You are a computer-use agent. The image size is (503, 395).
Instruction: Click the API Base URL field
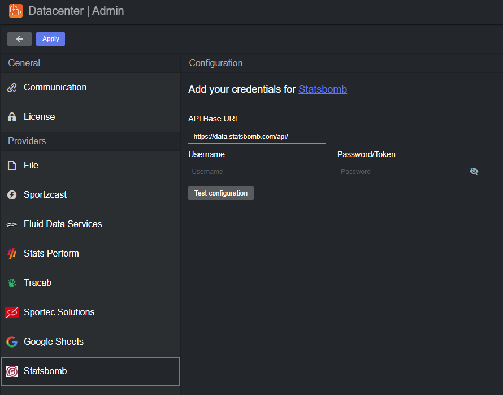(257, 137)
